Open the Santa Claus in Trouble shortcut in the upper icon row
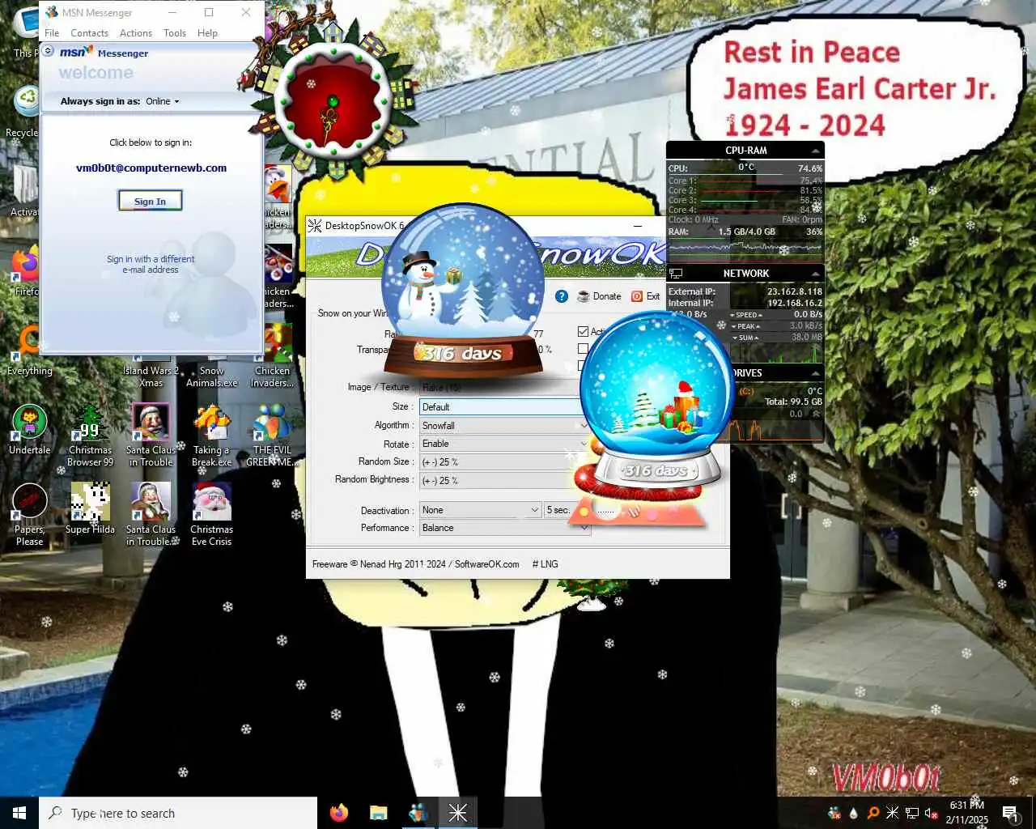The height and width of the screenshot is (829, 1036). tap(151, 435)
